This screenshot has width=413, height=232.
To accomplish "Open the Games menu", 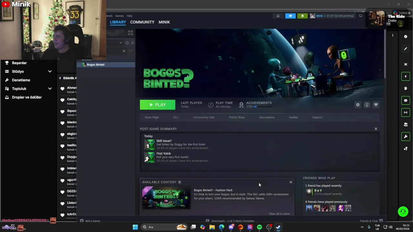I will [119, 16].
